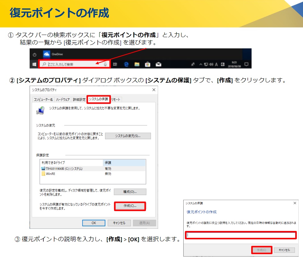Switch to the ハードウェア tab
303x260 pixels.
tap(63, 100)
